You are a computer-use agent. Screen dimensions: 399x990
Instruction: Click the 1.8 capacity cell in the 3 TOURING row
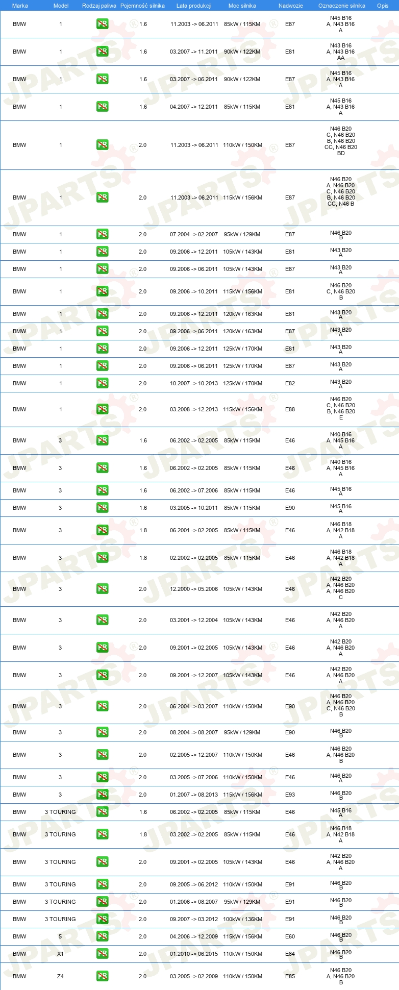(143, 834)
